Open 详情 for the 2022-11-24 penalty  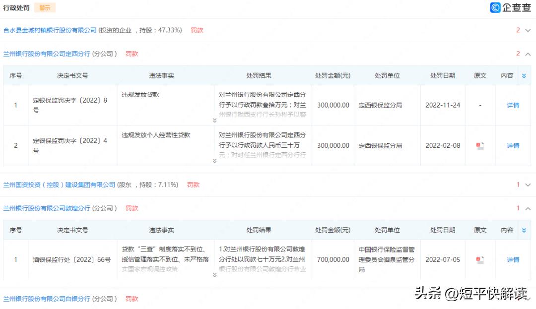(512, 105)
